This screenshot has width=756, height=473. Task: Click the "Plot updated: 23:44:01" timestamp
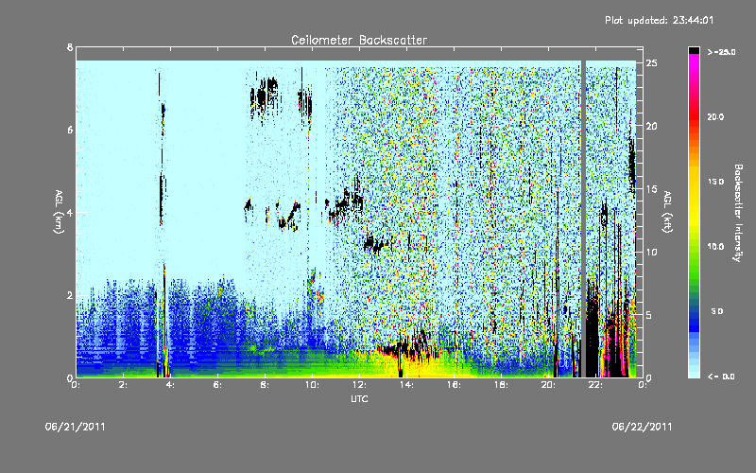tap(659, 20)
